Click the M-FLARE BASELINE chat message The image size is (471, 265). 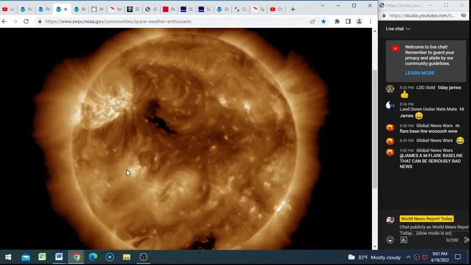(x=431, y=161)
